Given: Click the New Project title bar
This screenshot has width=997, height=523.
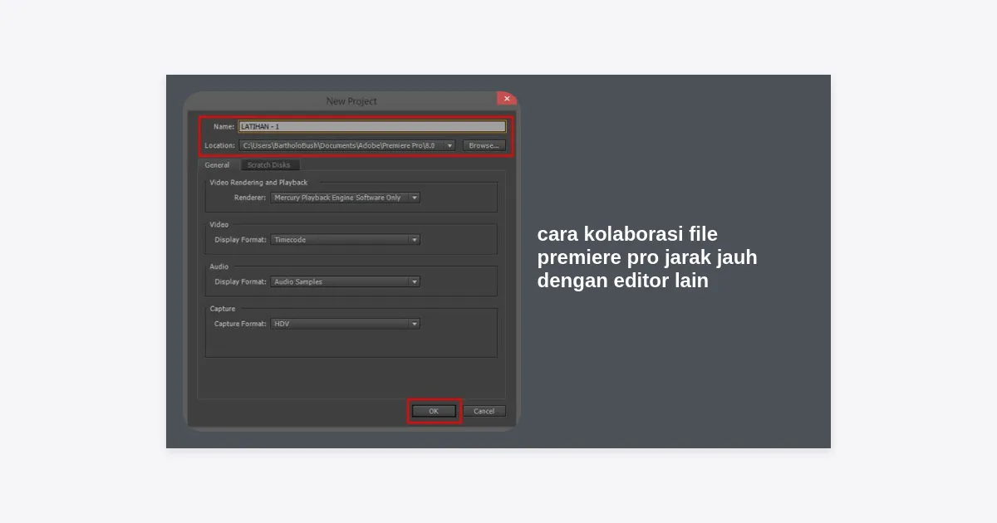Looking at the screenshot, I should coord(351,101).
